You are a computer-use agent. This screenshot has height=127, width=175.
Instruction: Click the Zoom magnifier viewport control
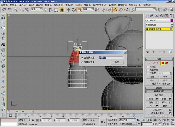click(160, 120)
